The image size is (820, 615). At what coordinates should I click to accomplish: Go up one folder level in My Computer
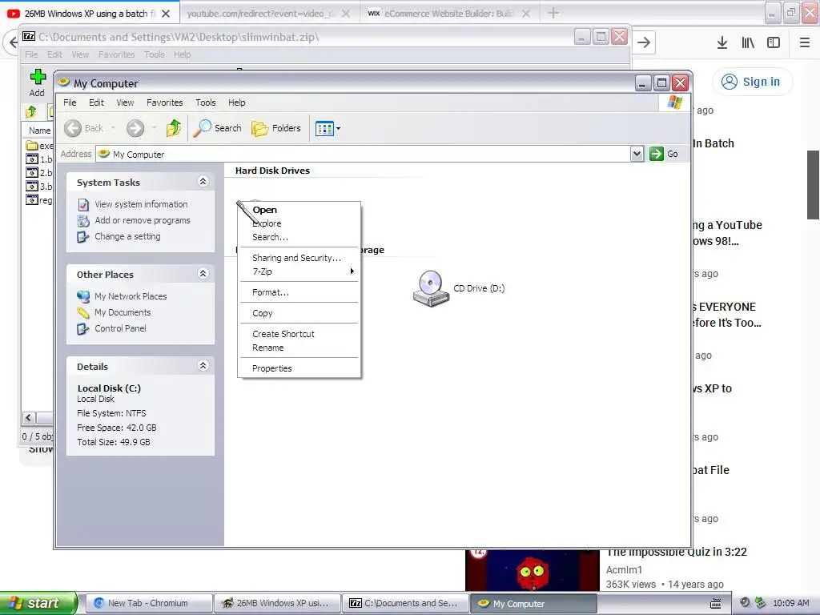[174, 128]
